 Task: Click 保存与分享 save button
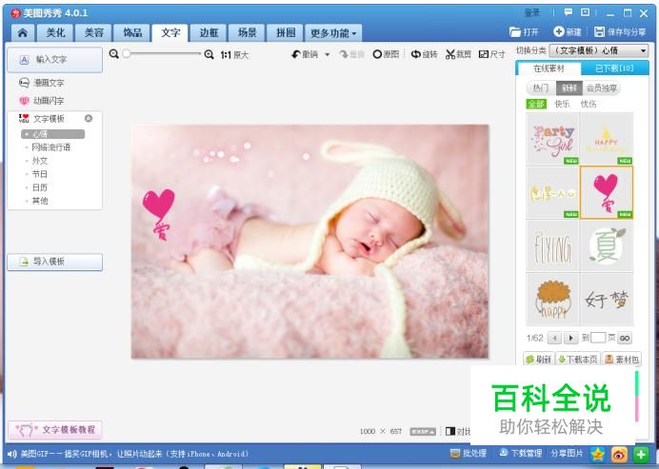pos(620,32)
